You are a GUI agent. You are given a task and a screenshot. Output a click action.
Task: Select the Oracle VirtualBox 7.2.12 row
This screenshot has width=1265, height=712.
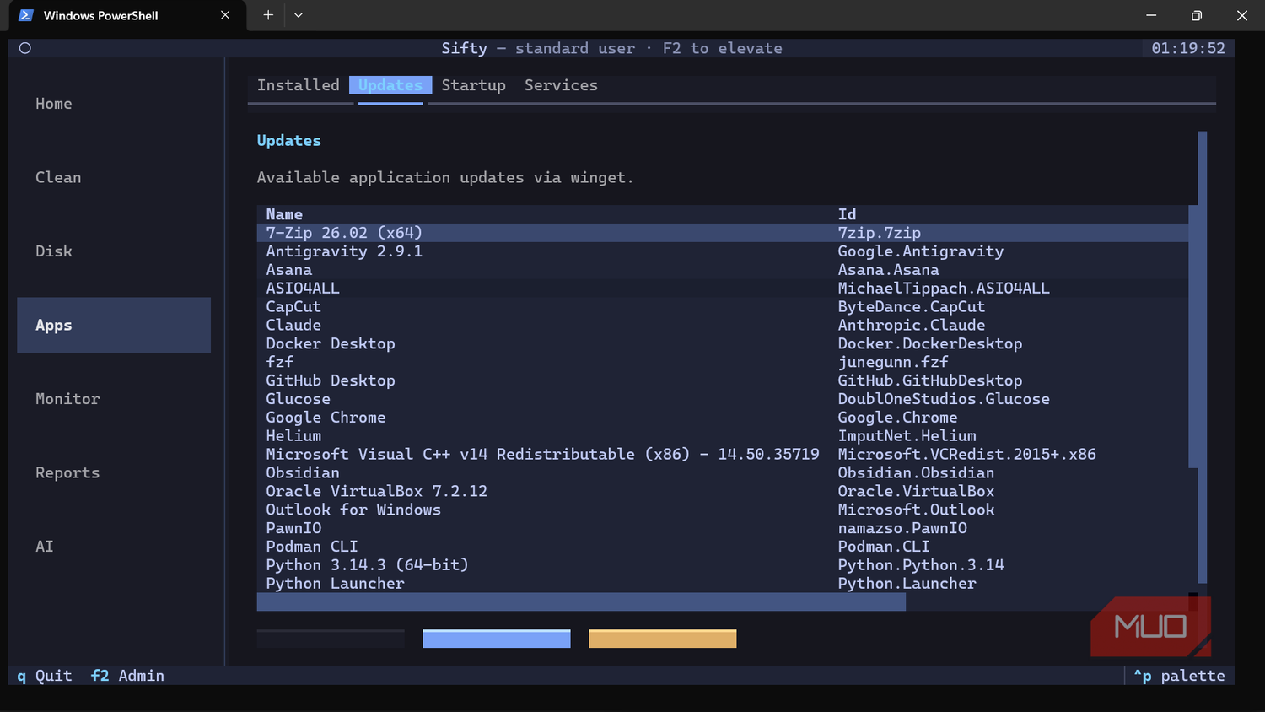pos(723,491)
